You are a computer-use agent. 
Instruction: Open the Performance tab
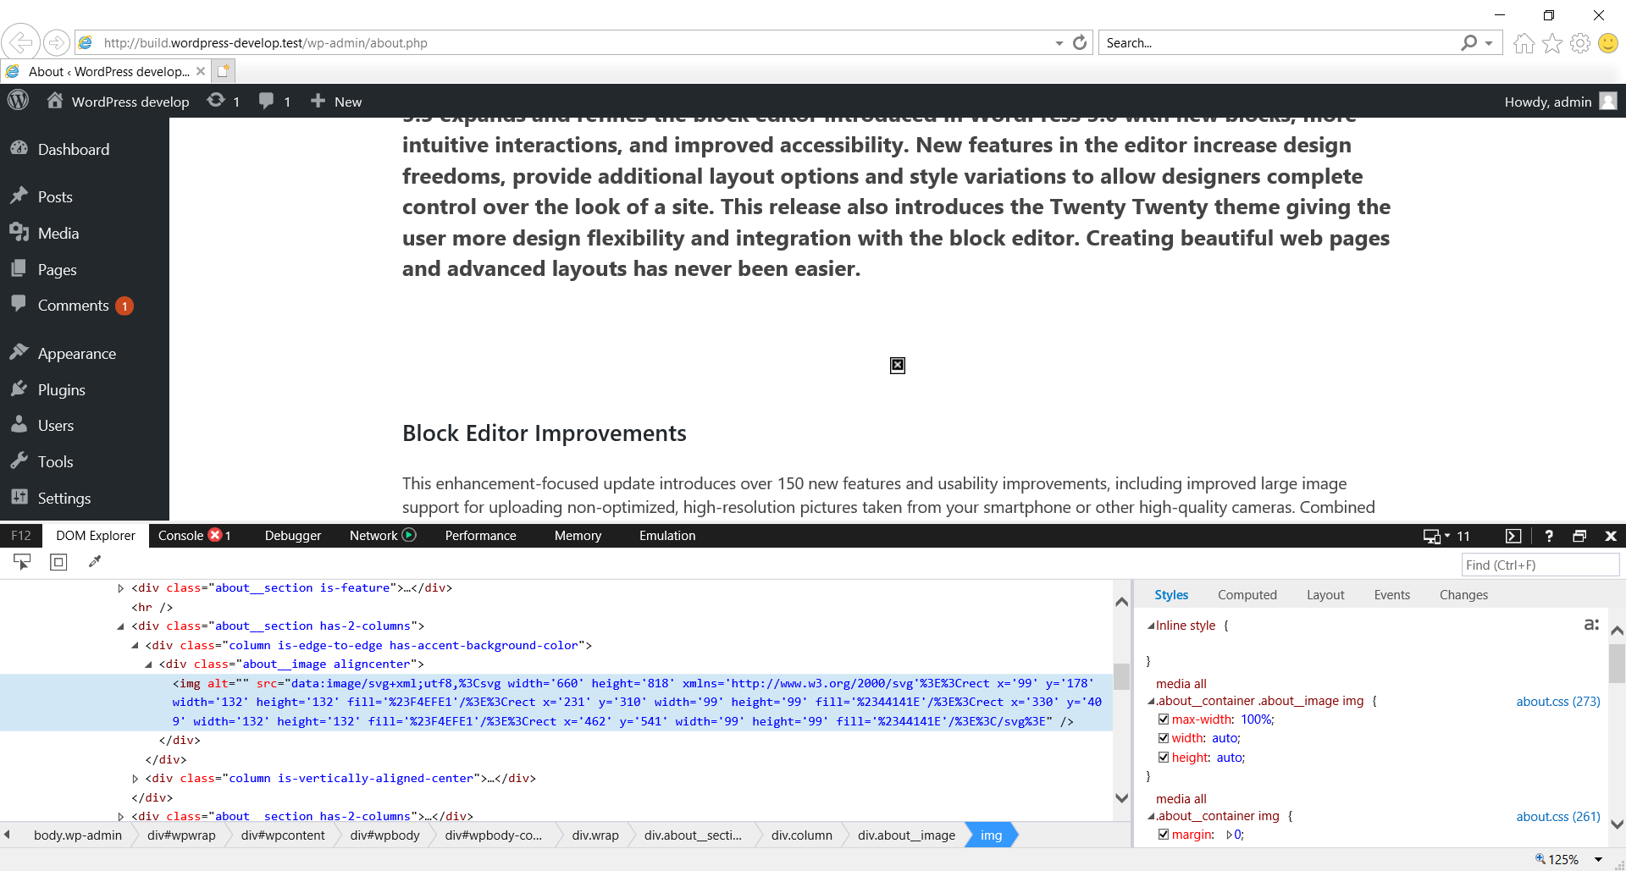(480, 536)
